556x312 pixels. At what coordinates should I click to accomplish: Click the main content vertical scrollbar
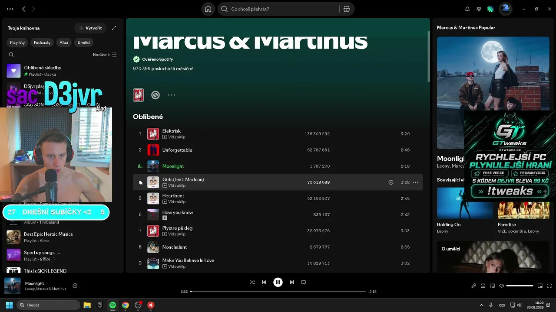428,56
